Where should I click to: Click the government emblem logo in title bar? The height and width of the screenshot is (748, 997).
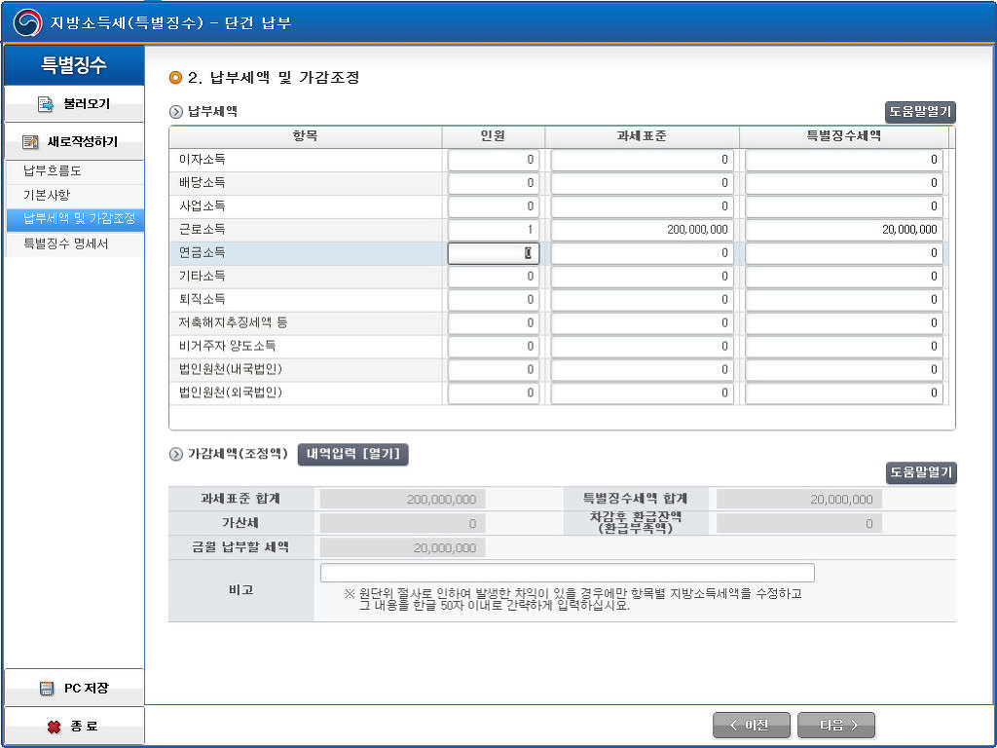point(27,22)
